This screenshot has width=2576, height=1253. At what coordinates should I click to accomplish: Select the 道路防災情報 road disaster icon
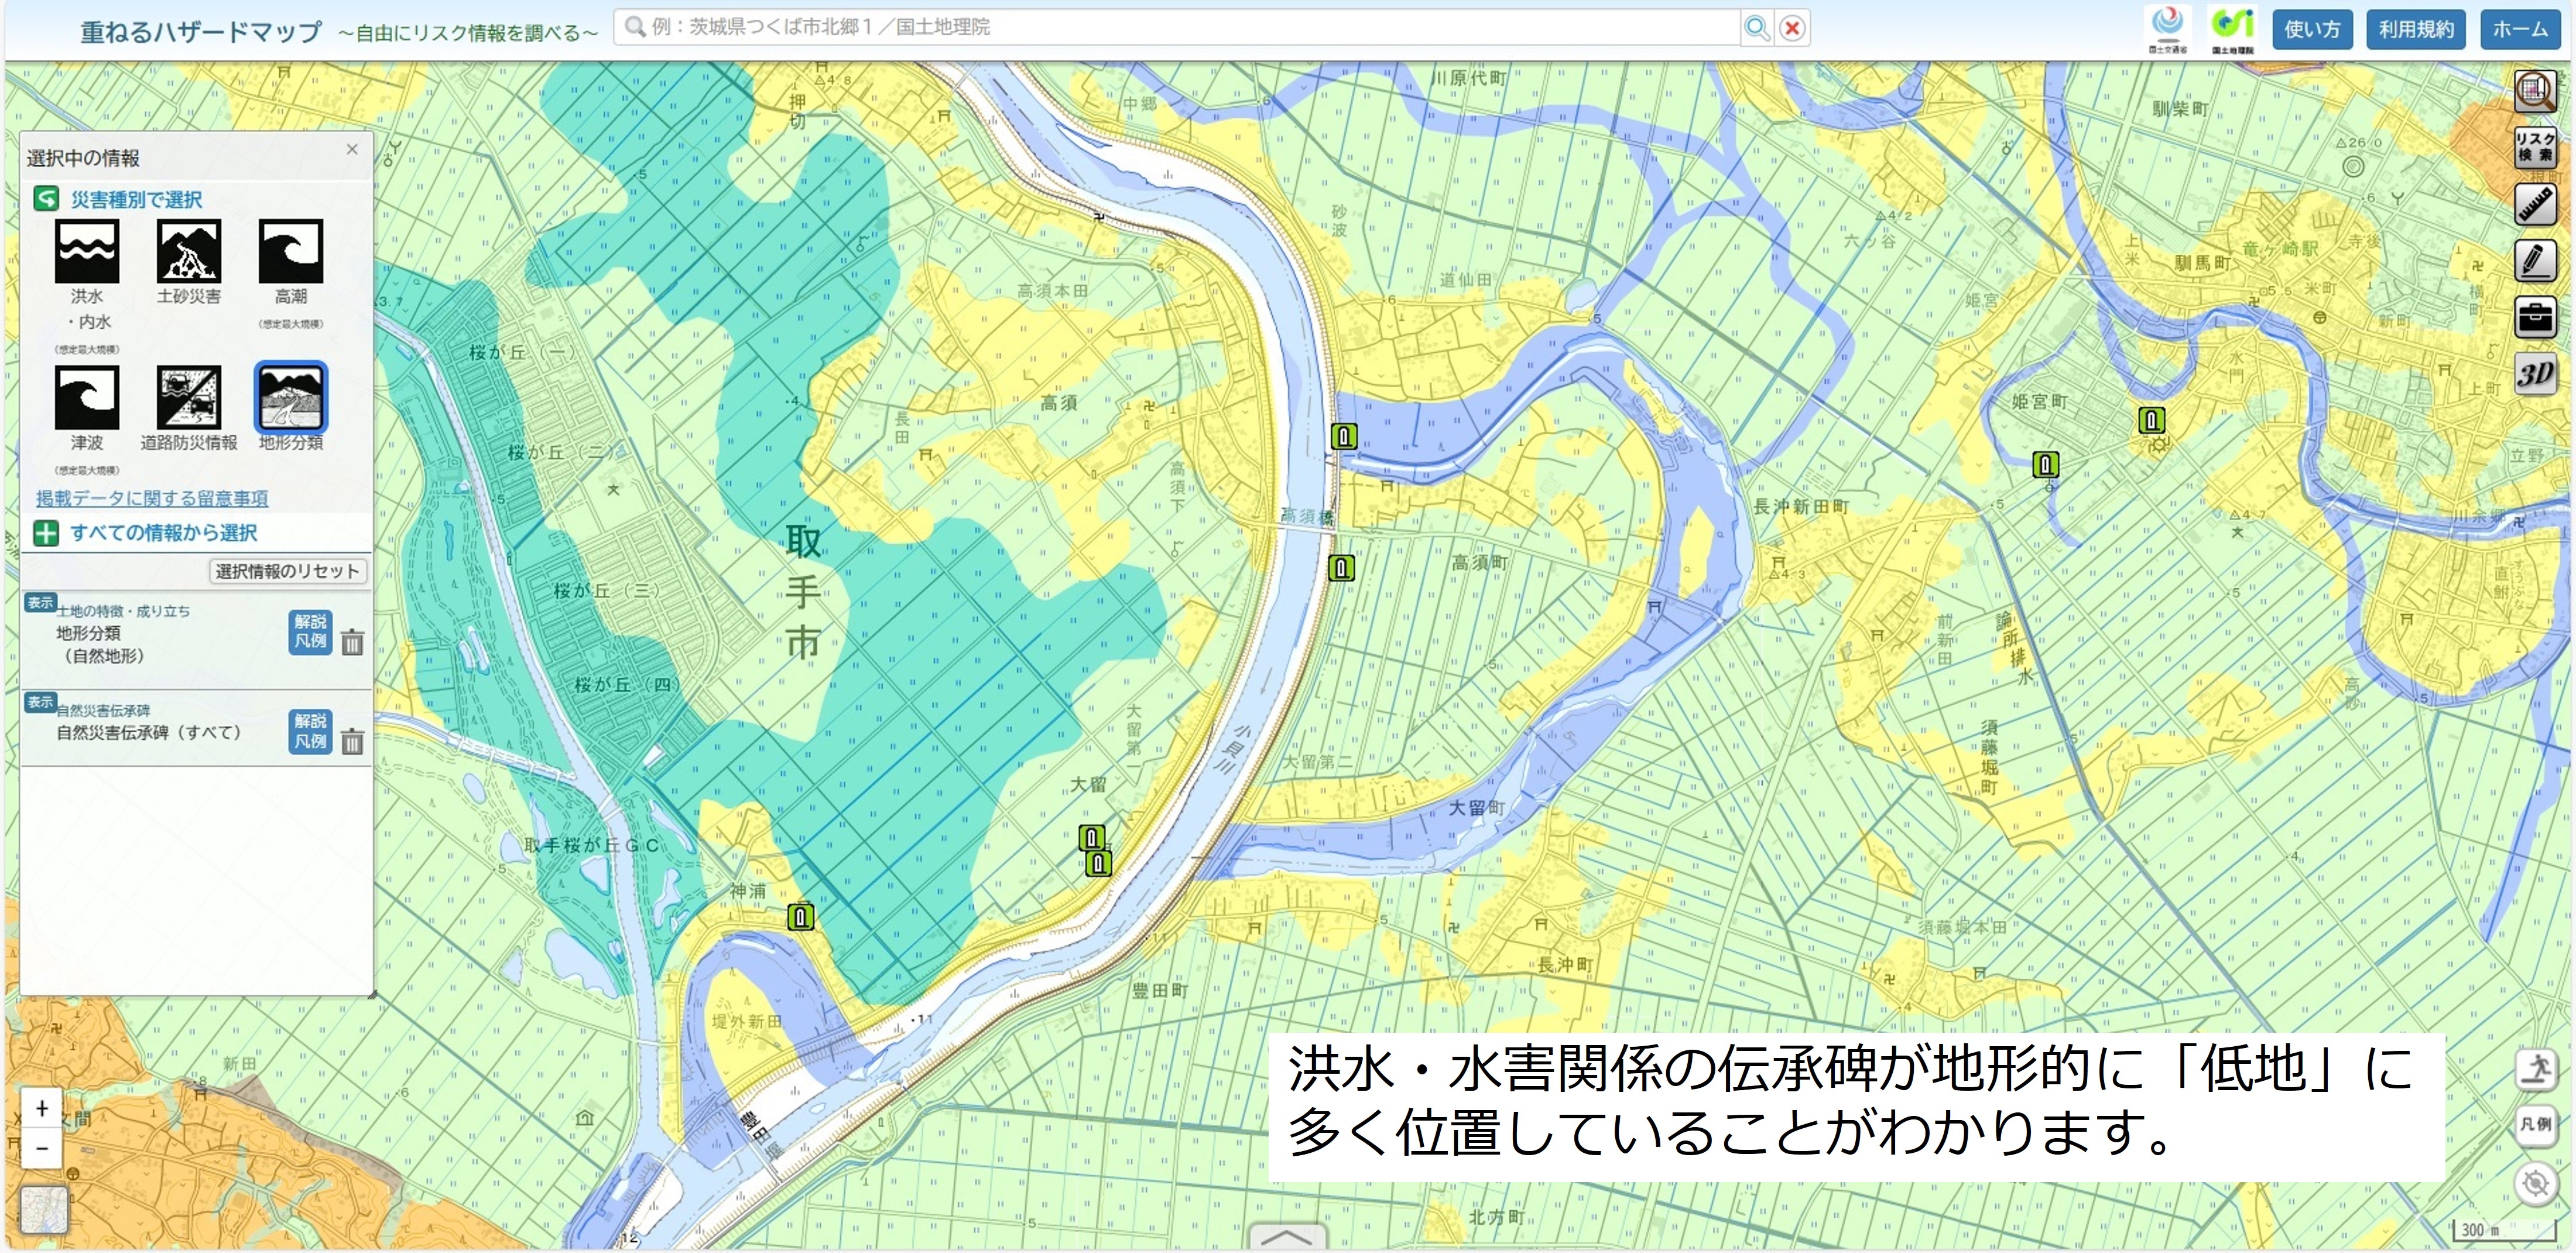click(189, 397)
